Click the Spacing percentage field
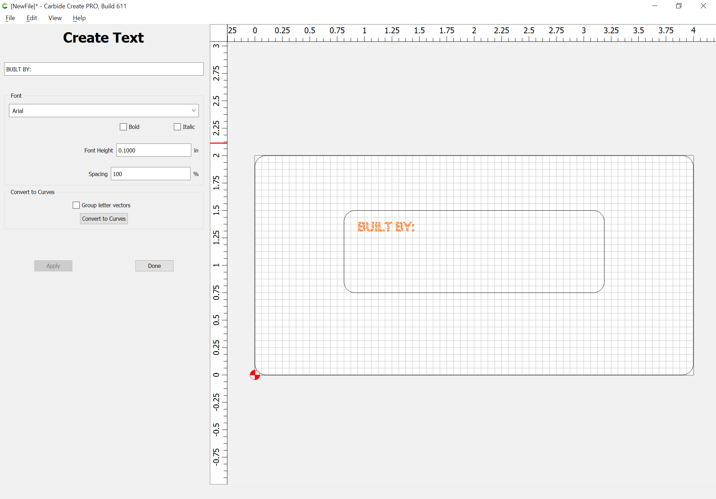This screenshot has height=499, width=716. click(x=150, y=174)
